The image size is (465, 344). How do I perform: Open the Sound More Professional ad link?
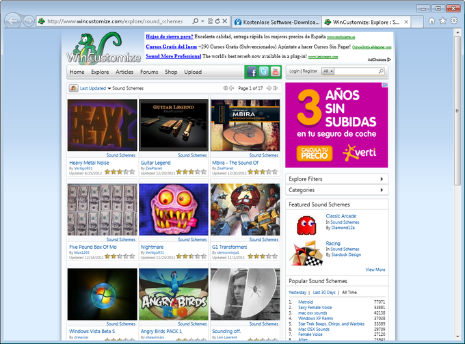click(174, 56)
